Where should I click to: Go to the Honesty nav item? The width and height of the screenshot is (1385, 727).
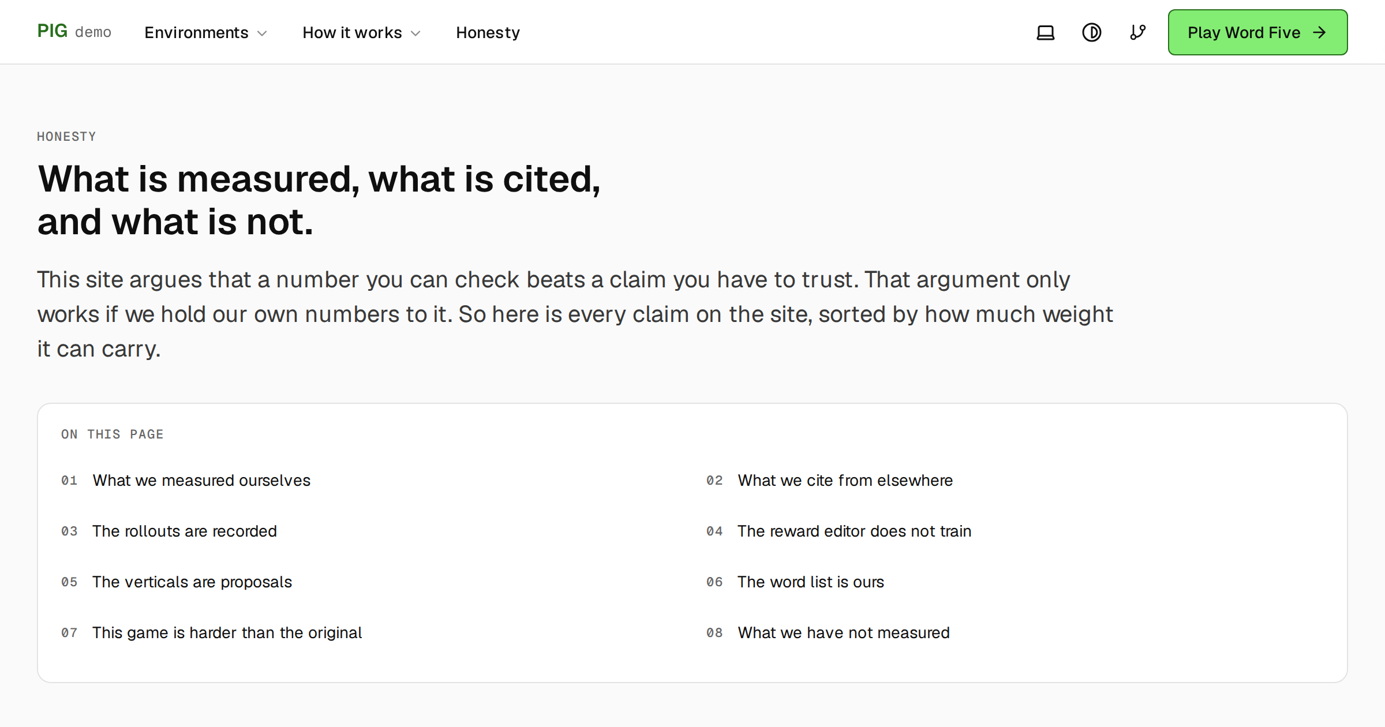click(x=488, y=32)
